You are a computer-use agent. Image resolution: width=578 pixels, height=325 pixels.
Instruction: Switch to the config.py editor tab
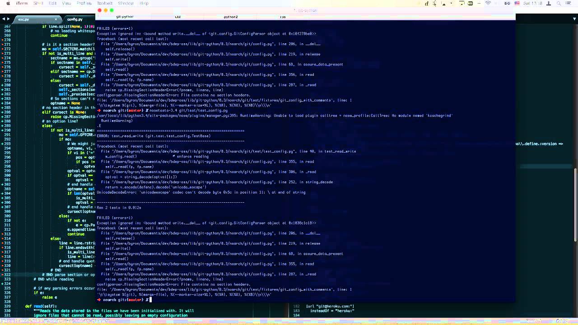pyautogui.click(x=75, y=19)
